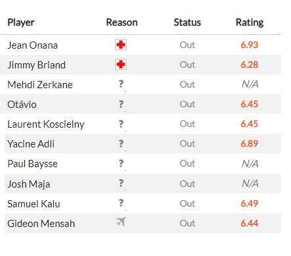291x256 pixels.
Task: Click Jean Onana's red cross injury icon
Action: click(x=121, y=45)
